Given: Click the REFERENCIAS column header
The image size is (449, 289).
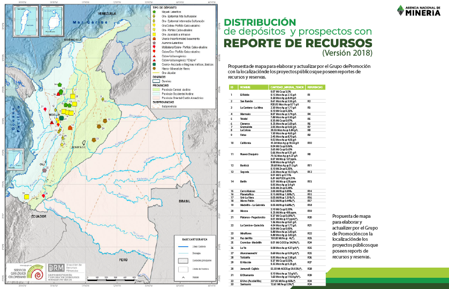Looking at the screenshot, I should pyautogui.click(x=315, y=87).
